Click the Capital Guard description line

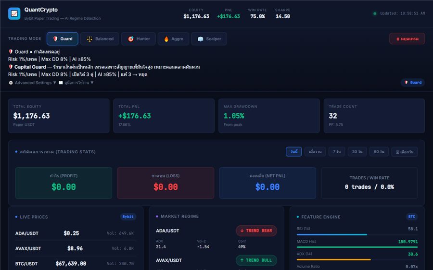click(x=104, y=67)
